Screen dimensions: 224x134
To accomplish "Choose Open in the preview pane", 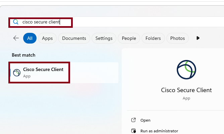I will pos(146,120).
